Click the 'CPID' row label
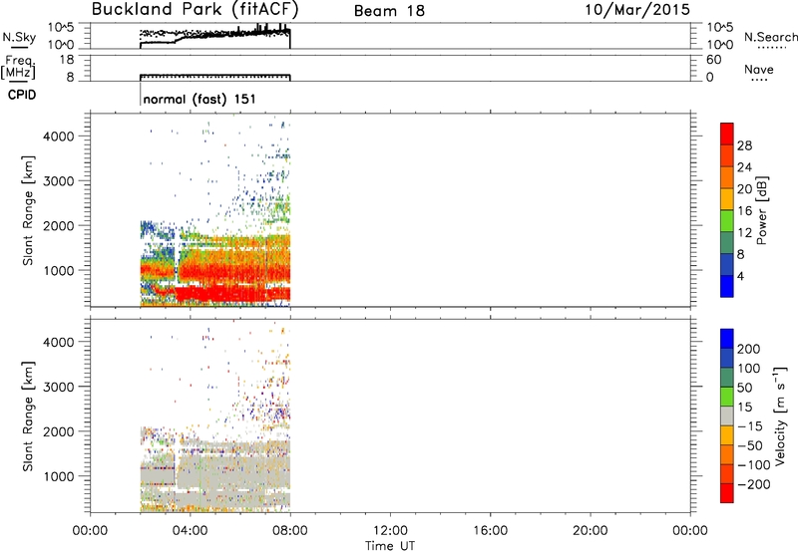 tap(22, 95)
